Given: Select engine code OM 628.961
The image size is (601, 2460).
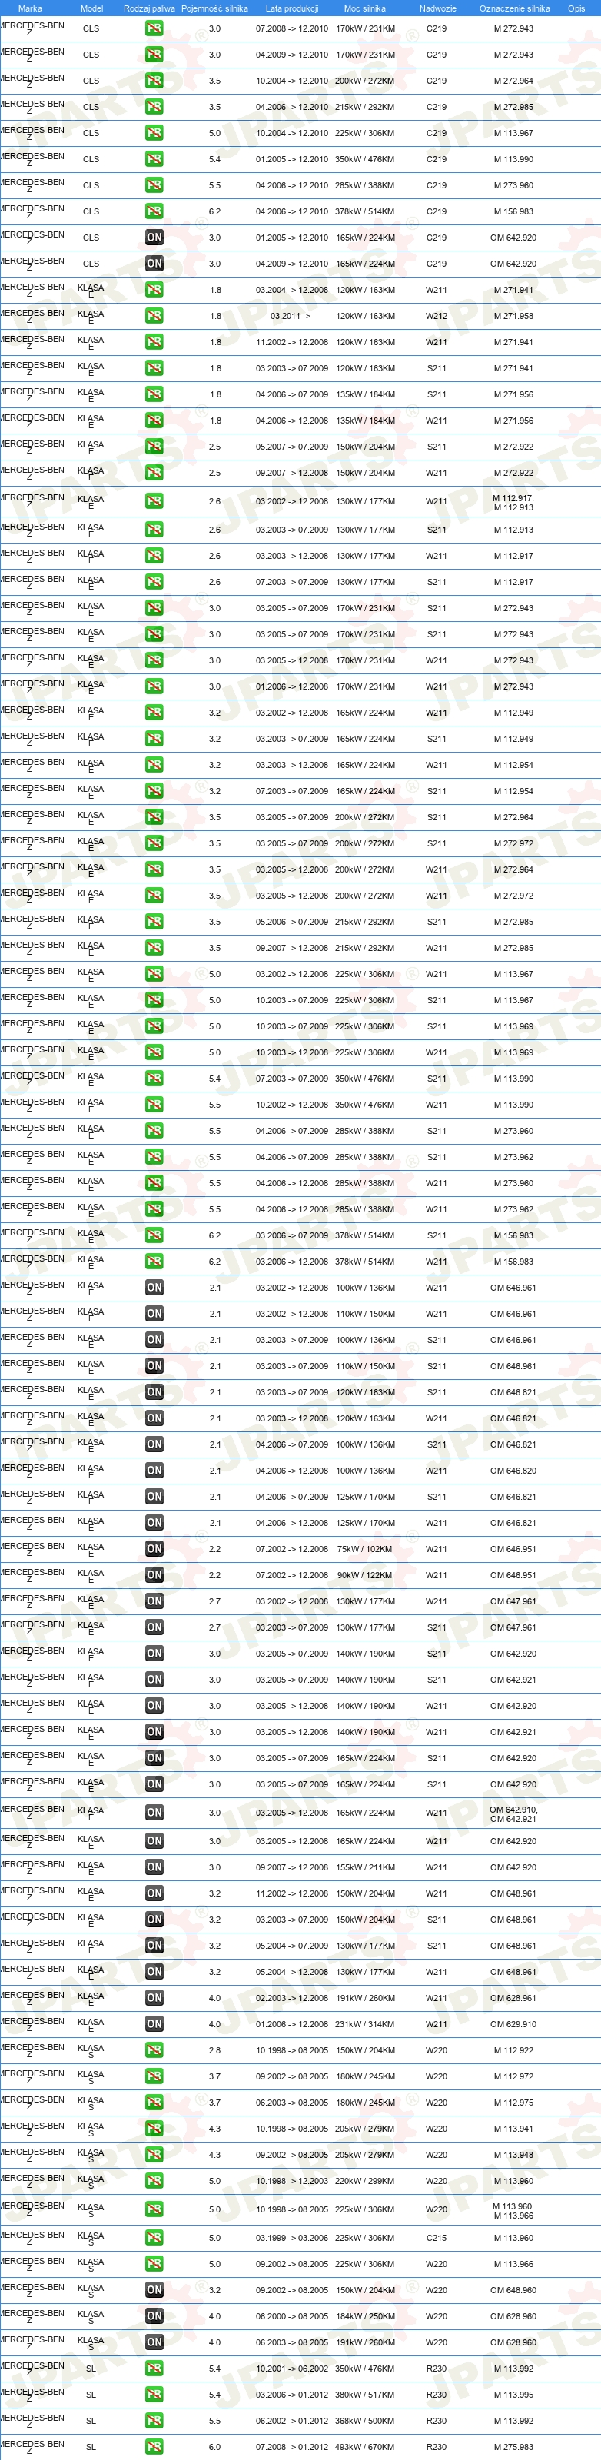Looking at the screenshot, I should click(x=513, y=1999).
